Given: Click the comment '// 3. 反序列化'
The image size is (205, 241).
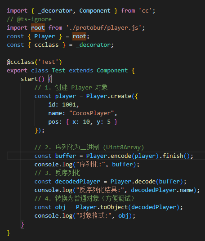Looking at the screenshot, I should [x=58, y=173].
